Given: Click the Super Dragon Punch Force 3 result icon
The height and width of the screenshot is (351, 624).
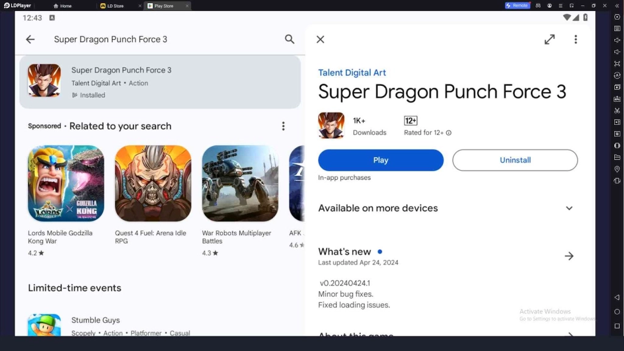Looking at the screenshot, I should pos(44,80).
